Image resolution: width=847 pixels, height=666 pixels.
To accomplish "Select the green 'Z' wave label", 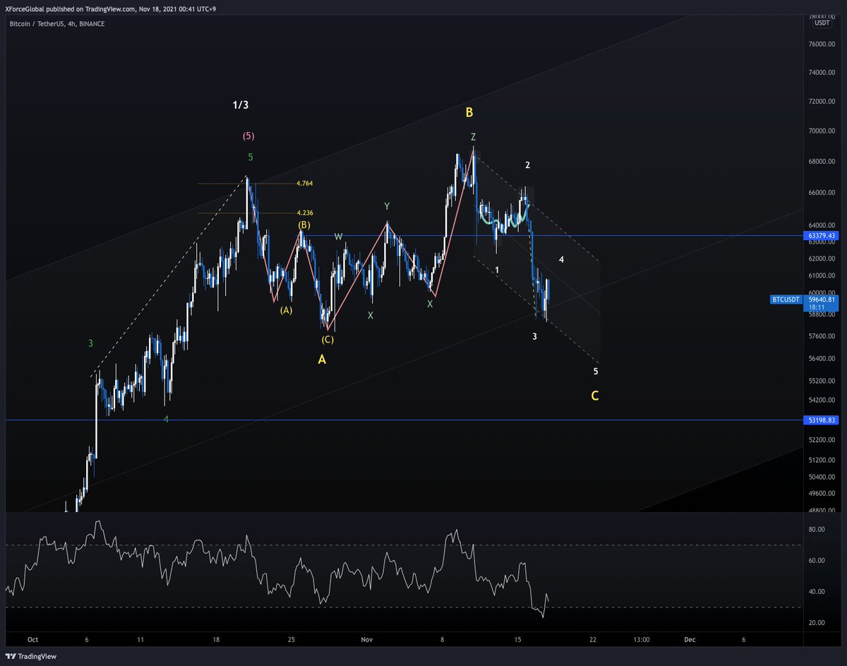I will point(473,136).
